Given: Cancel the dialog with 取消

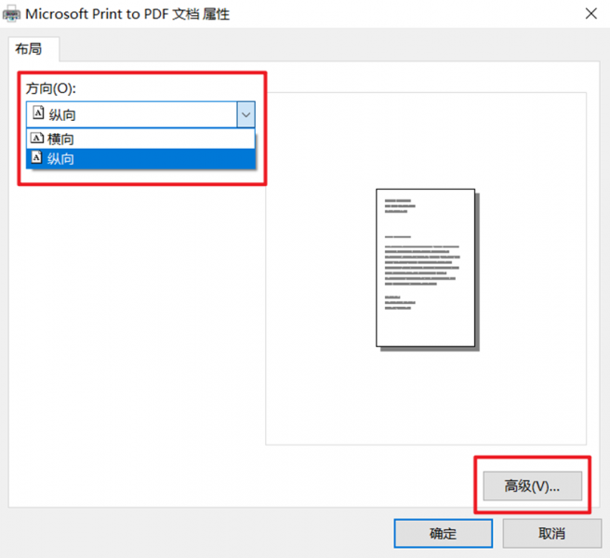Looking at the screenshot, I should (x=551, y=533).
